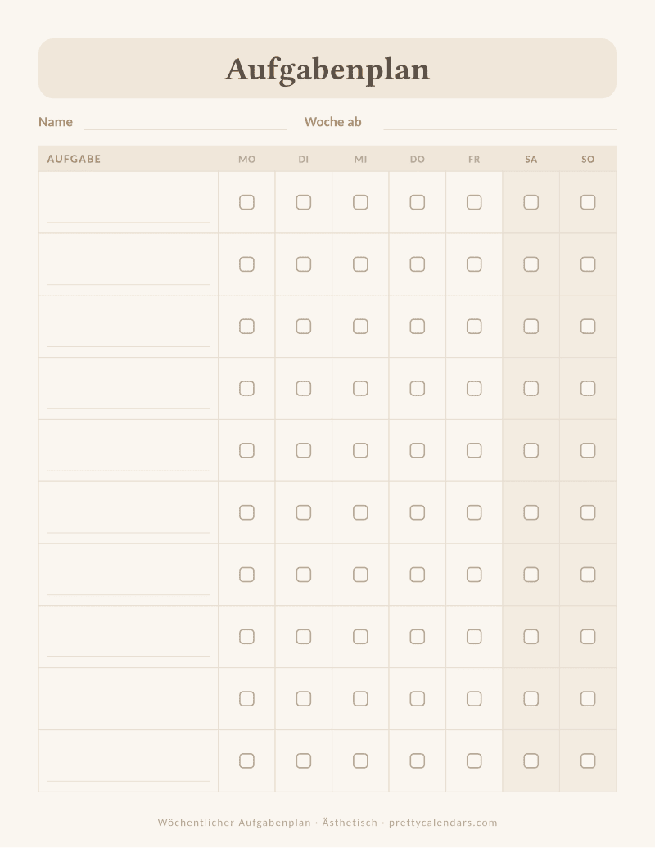Screen dimensions: 655x848
Task: Select the MO column header
Action: [x=246, y=160]
